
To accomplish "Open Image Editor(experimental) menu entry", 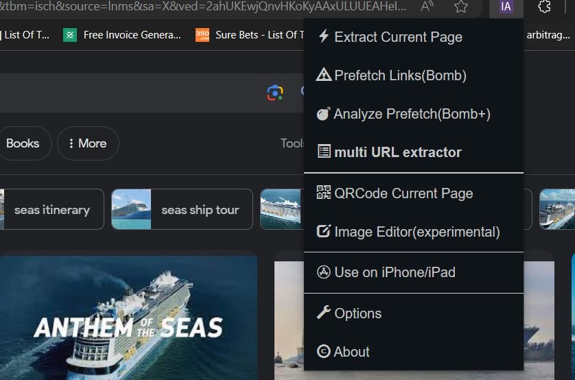I will (416, 232).
